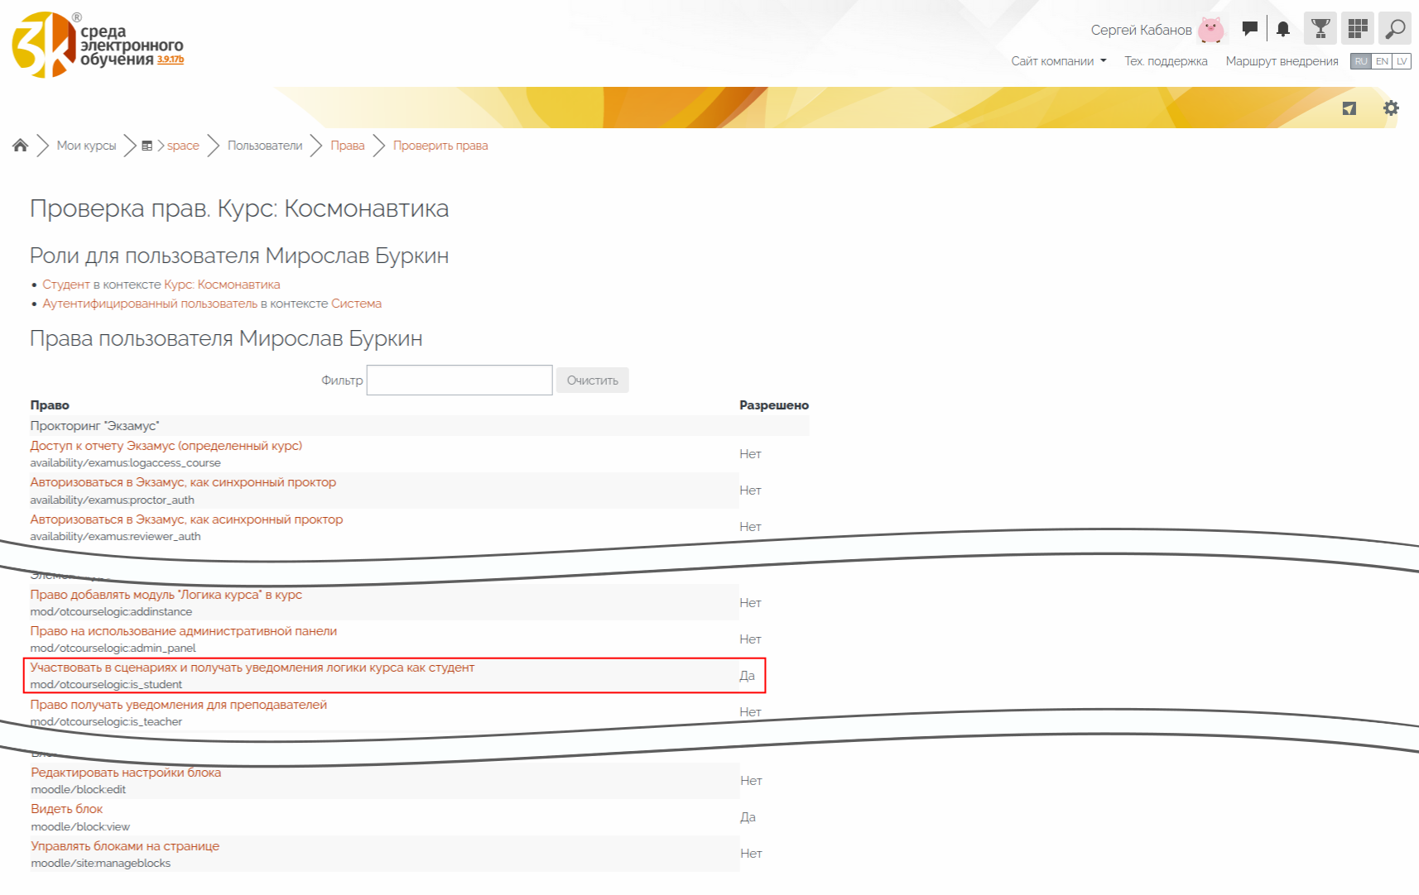Image resolution: width=1419 pixels, height=895 pixels.
Task: Open the Маршрут внедрения menu item
Action: tap(1282, 61)
